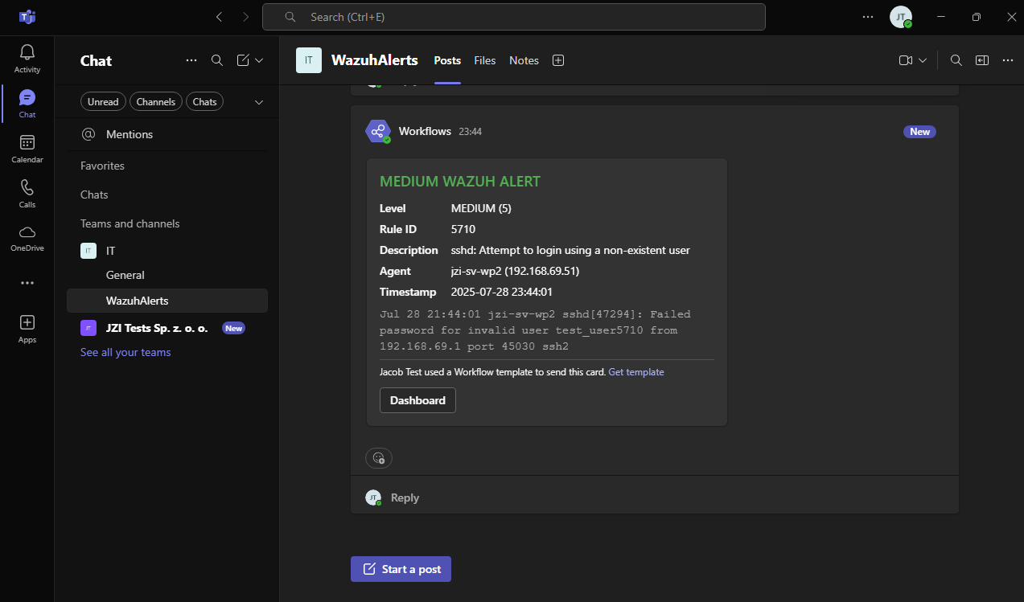Toggle the Channels filter chip
This screenshot has height=602, width=1024.
tap(156, 102)
